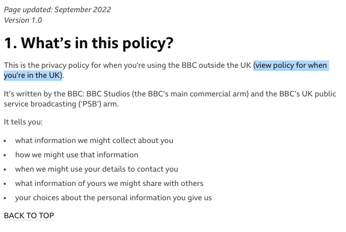Click the '1. What's in this policy?' heading
This screenshot has width=346, height=232.
point(89,43)
